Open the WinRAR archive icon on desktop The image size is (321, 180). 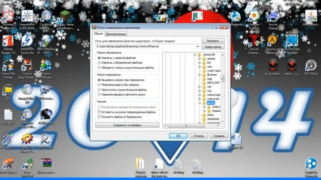46,165
